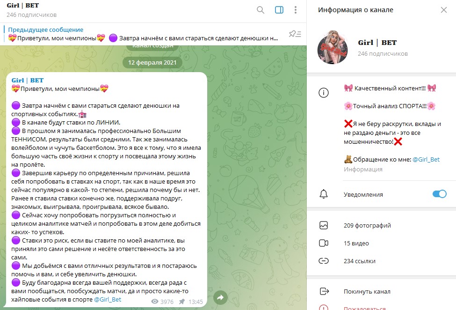Image resolution: width=456 pixels, height=310 pixels.
Task: Open the @Girl_Bet link in channel info
Action: click(426, 160)
